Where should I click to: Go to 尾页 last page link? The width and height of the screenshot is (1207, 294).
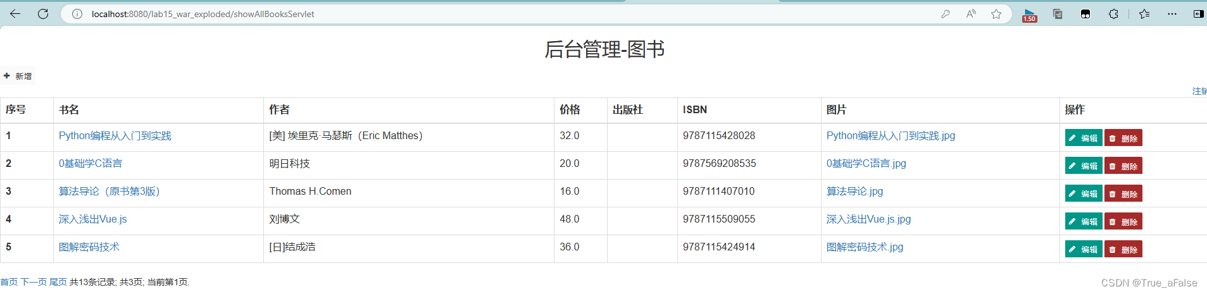point(58,282)
